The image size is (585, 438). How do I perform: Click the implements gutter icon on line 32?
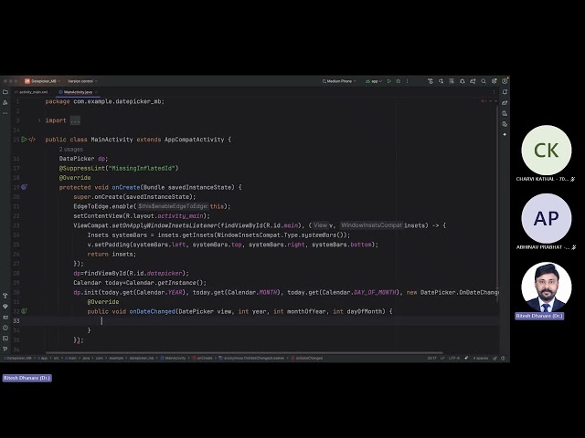pos(25,311)
